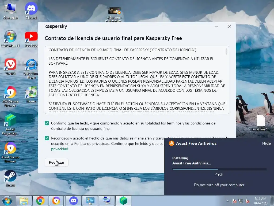Image resolution: width=274 pixels, height=206 pixels.
Task: Click the kaspersky logo in the installer
Action: (x=56, y=26)
